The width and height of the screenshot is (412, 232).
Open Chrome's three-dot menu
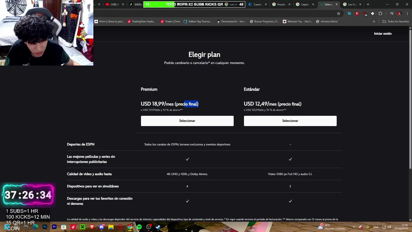[407, 14]
